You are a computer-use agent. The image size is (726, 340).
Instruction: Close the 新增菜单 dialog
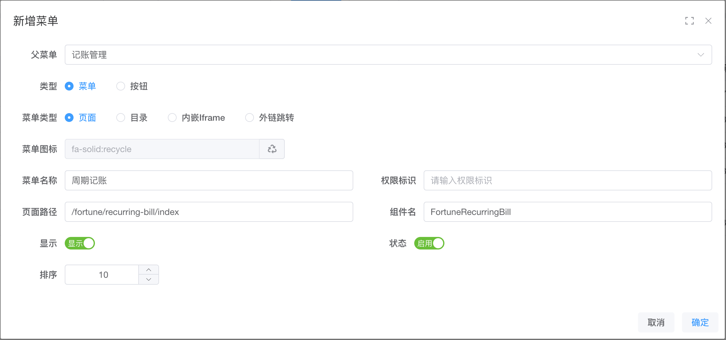point(708,21)
